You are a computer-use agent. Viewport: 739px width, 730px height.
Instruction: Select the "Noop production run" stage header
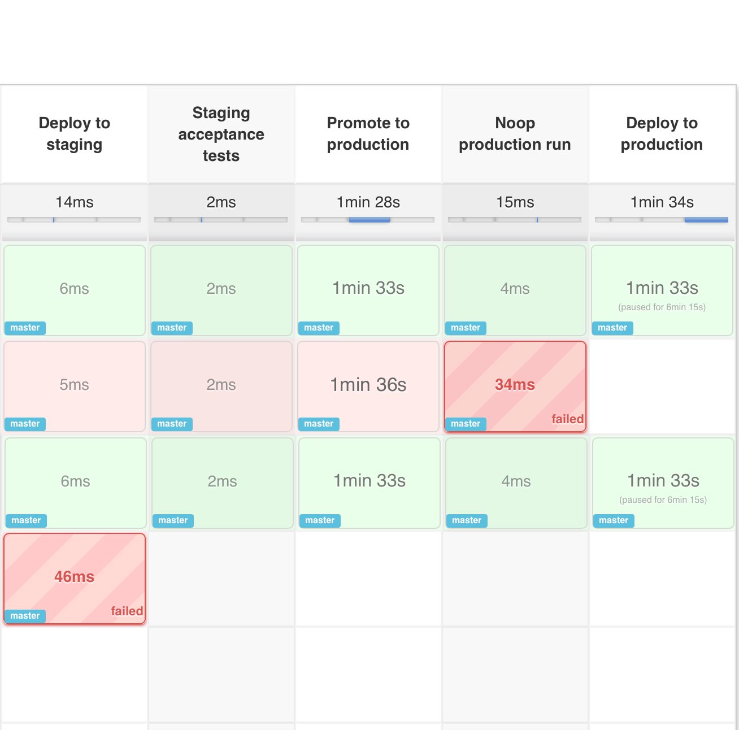point(515,134)
